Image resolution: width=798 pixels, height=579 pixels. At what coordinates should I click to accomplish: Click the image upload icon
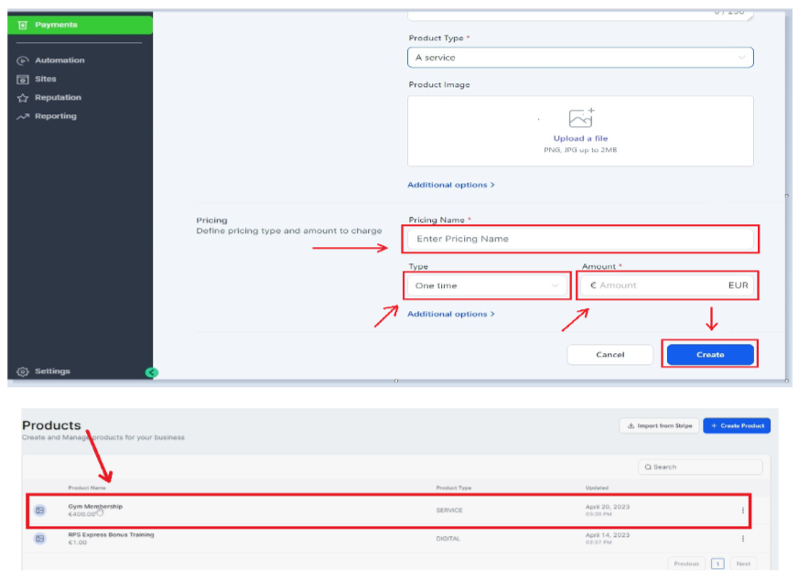coord(580,118)
